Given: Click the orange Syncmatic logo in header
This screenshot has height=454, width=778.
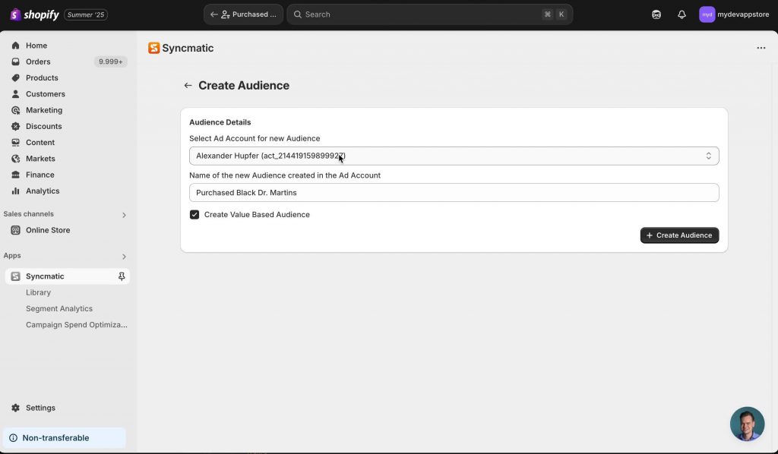Looking at the screenshot, I should 153,48.
